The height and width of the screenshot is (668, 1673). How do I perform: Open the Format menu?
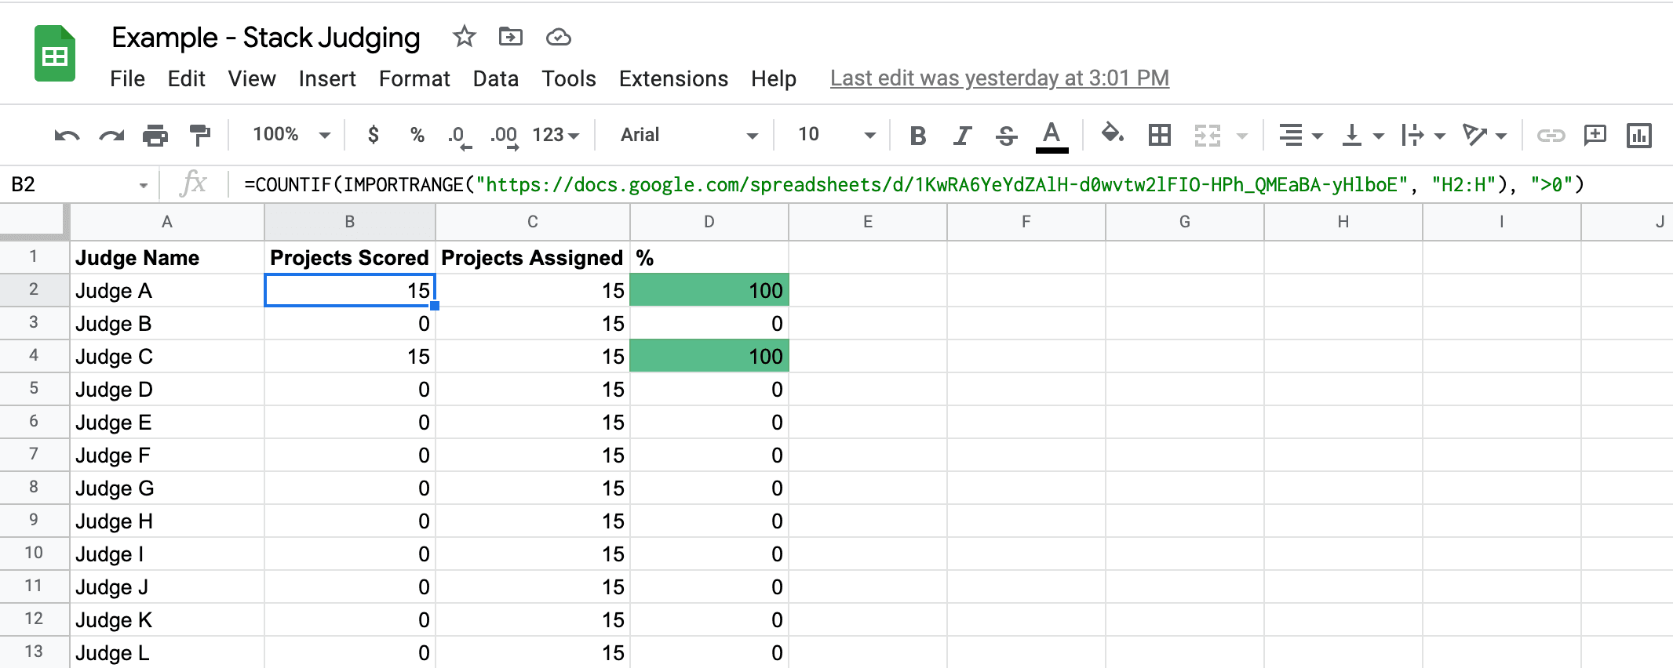(414, 78)
